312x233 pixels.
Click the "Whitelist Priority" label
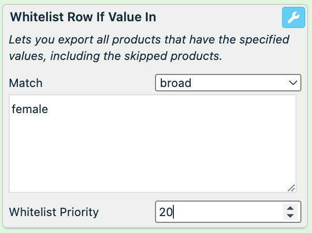coord(54,212)
